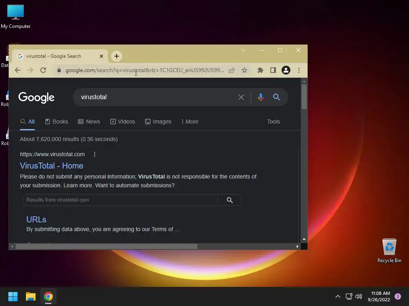409x306 pixels.
Task: Close the virustotal Google Search tab
Action: click(101, 56)
